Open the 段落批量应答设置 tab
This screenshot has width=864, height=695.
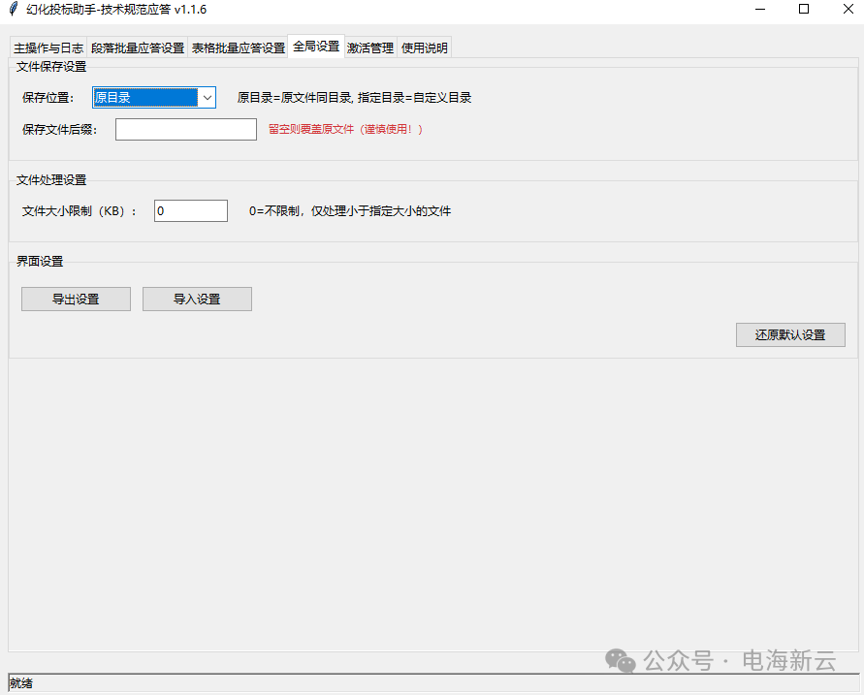(137, 48)
